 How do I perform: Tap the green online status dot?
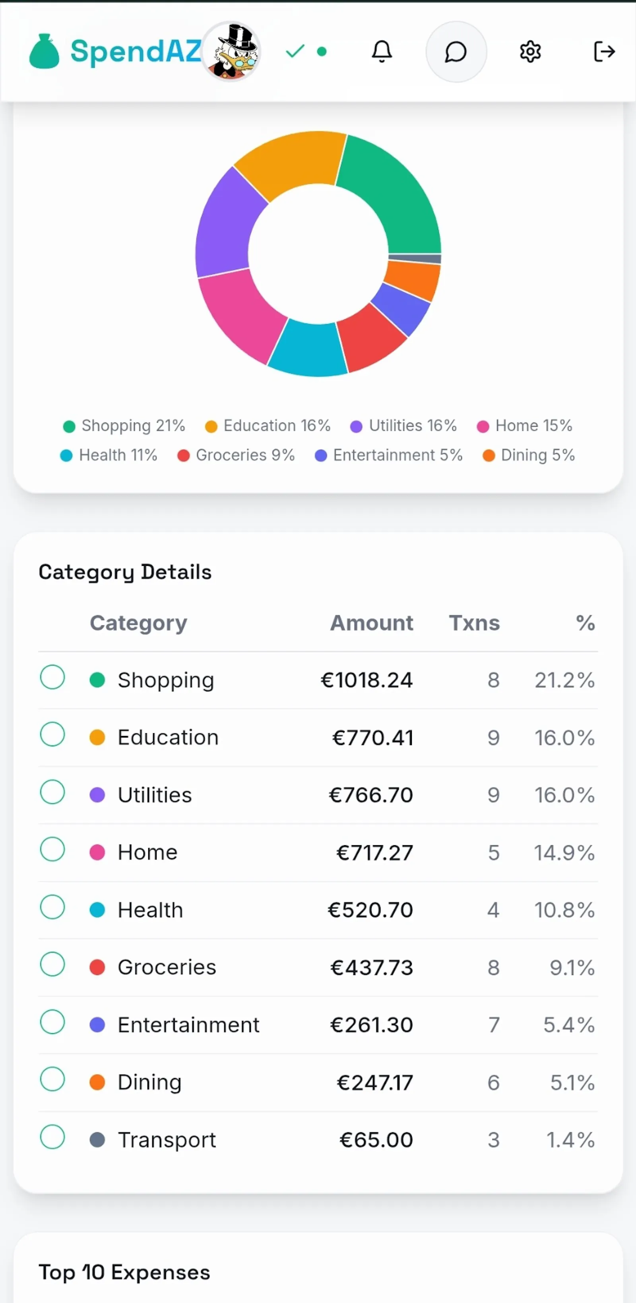click(x=322, y=52)
